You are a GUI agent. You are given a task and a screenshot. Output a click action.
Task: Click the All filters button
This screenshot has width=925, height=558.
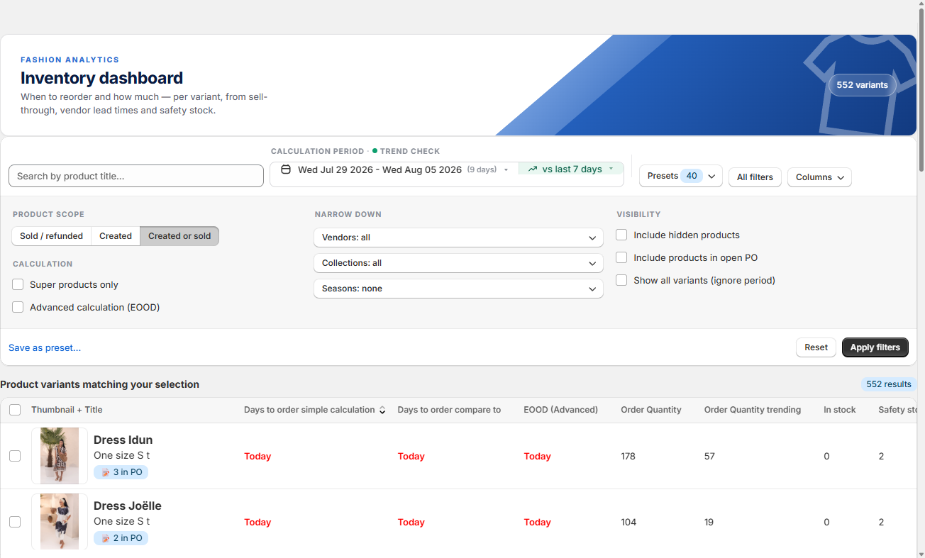point(755,177)
